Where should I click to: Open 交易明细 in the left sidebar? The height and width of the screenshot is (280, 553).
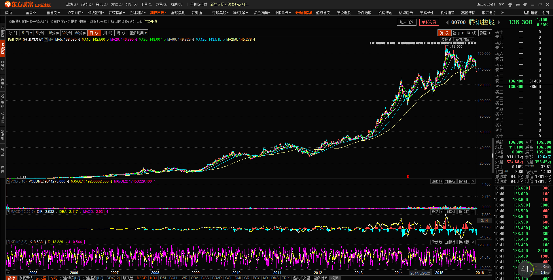pyautogui.click(x=3, y=100)
